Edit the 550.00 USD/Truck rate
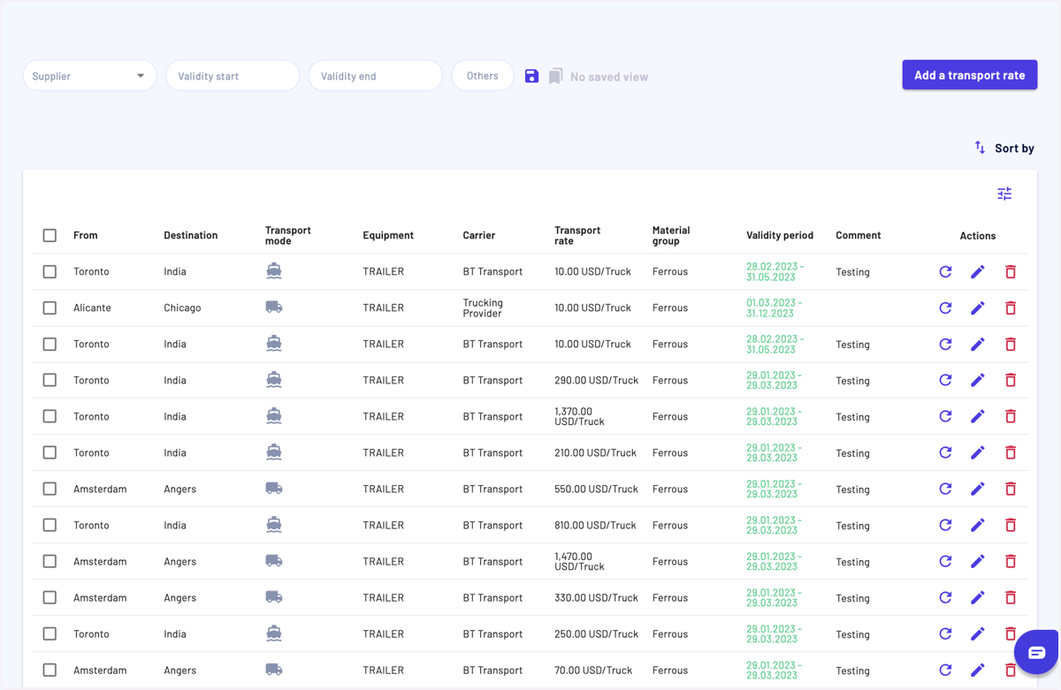Viewport: 1061px width, 690px height. [x=978, y=489]
